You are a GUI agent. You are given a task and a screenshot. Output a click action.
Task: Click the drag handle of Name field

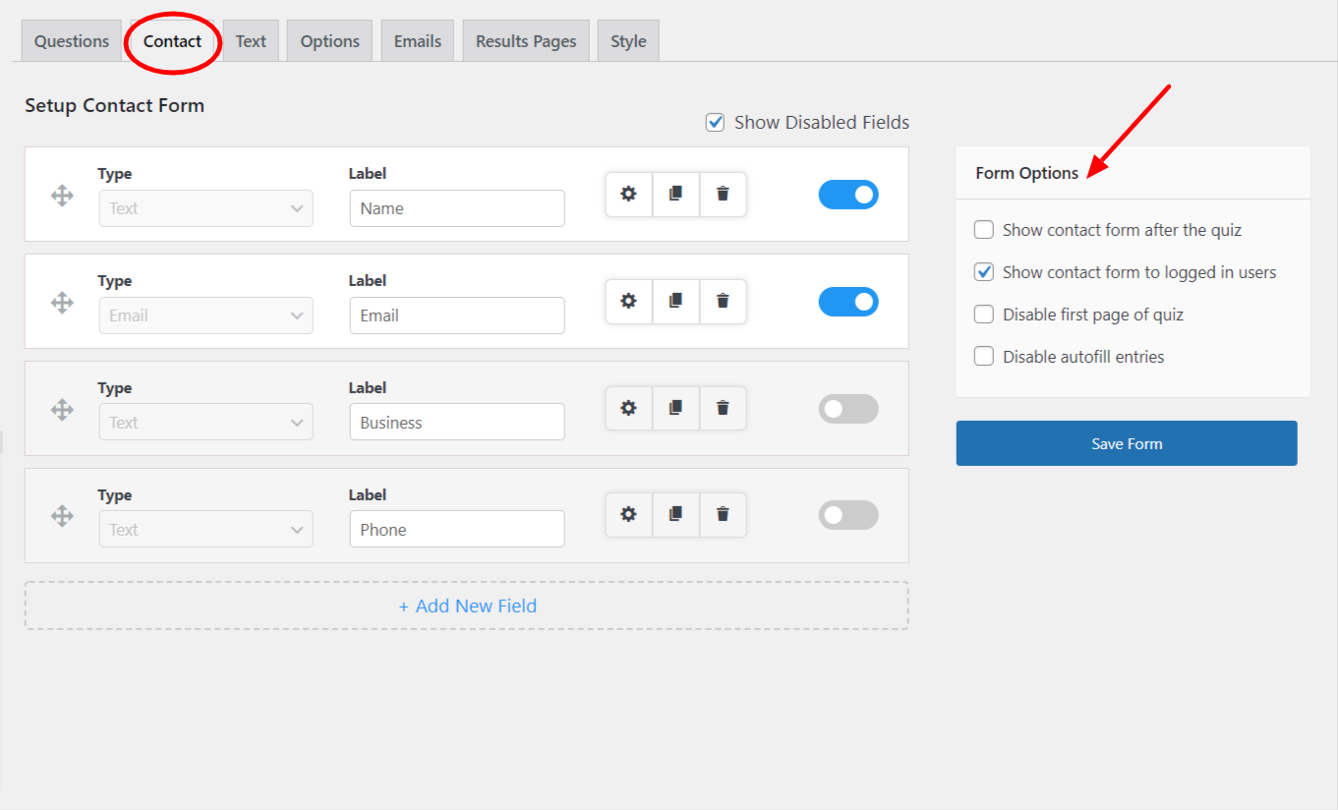pyautogui.click(x=62, y=196)
